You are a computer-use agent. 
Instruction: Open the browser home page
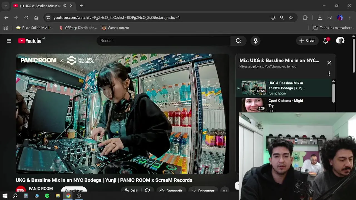coord(36,17)
